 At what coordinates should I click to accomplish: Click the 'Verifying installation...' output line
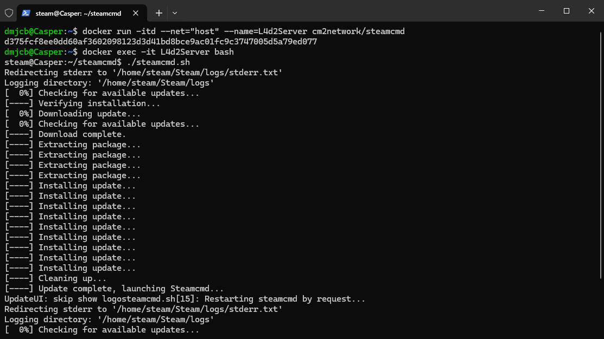[x=82, y=103]
